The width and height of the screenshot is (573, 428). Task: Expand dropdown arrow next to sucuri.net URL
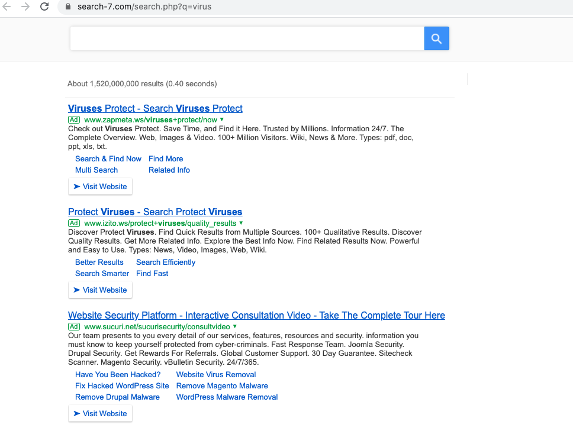click(x=235, y=326)
